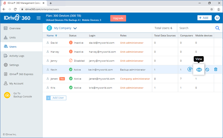
Task: Click the Disabled status icon for Jenny
Action: pos(71,60)
